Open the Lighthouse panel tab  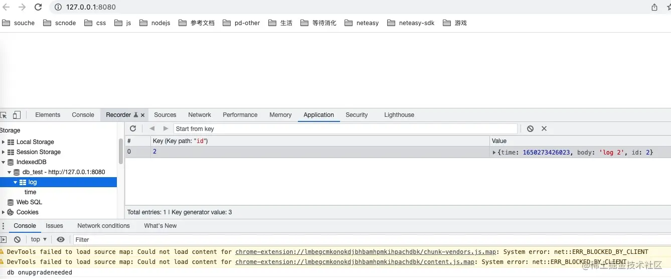(399, 115)
